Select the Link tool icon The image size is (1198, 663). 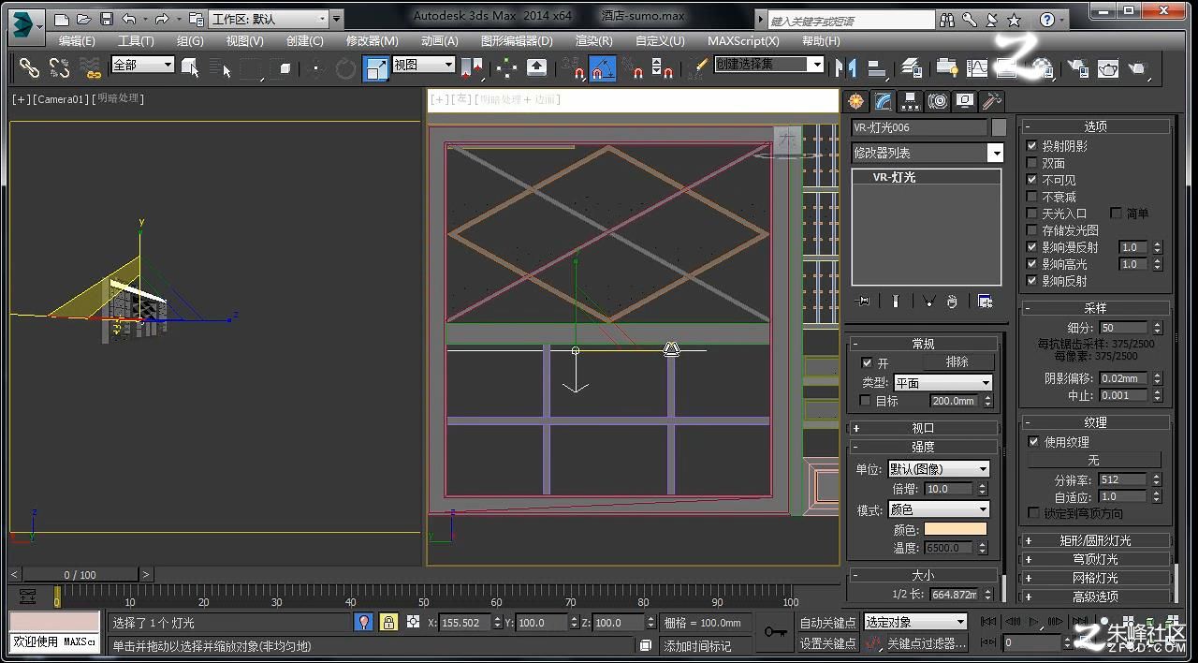pyautogui.click(x=30, y=67)
